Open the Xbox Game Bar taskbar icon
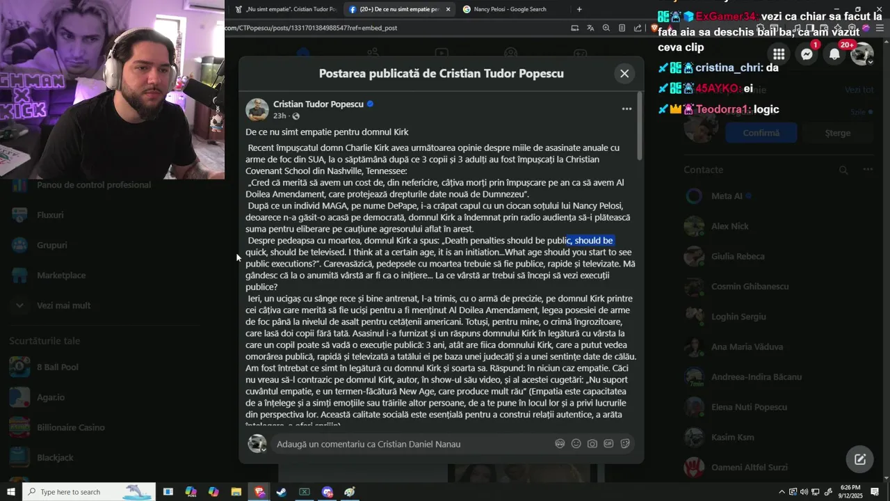This screenshot has height=501, width=890. click(305, 492)
